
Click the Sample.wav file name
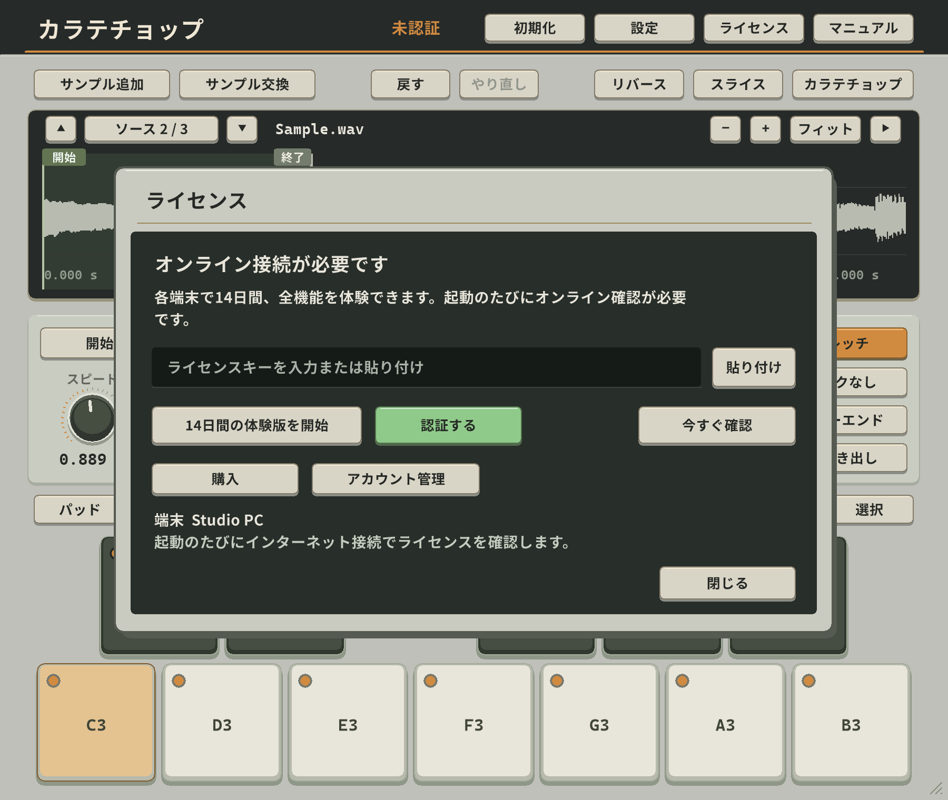tap(320, 129)
